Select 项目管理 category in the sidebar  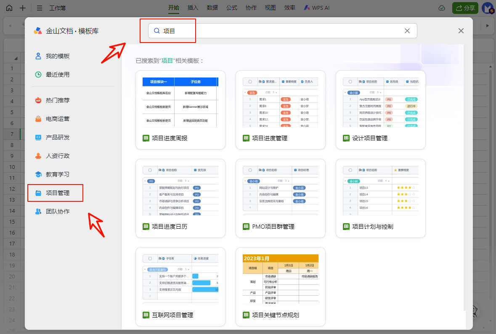pyautogui.click(x=58, y=193)
